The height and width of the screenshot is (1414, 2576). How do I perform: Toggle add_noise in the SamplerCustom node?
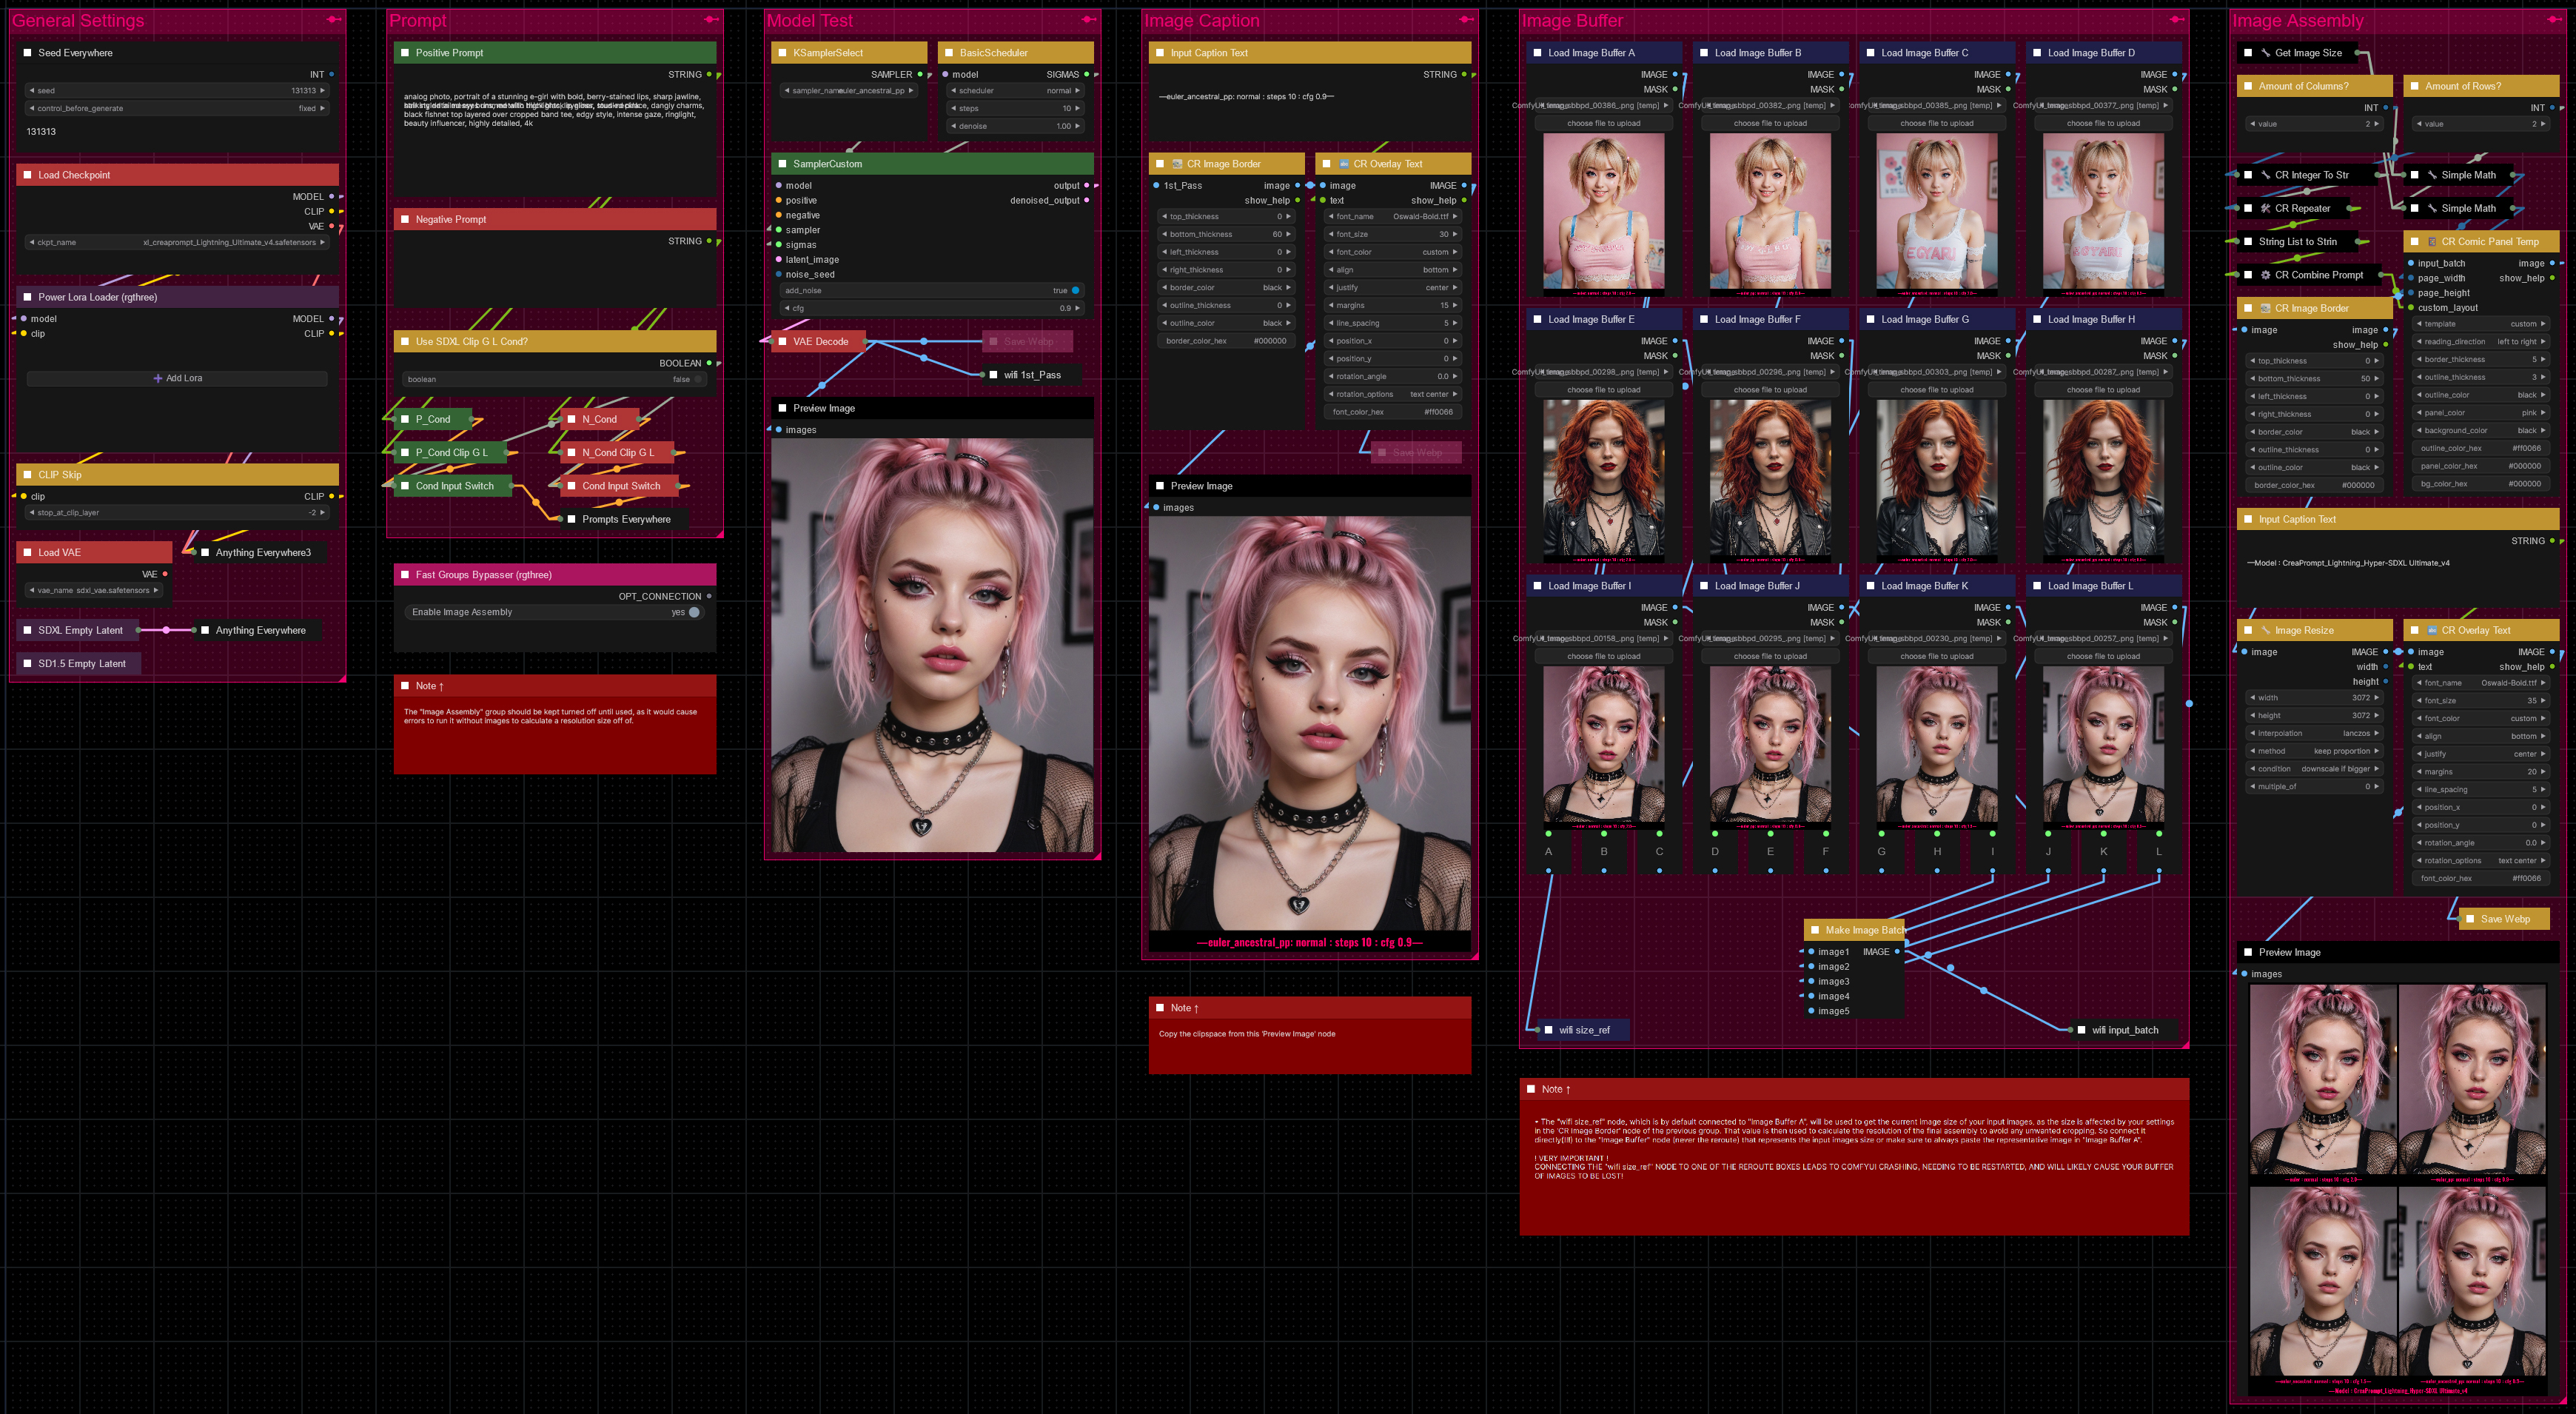[x=1075, y=291]
